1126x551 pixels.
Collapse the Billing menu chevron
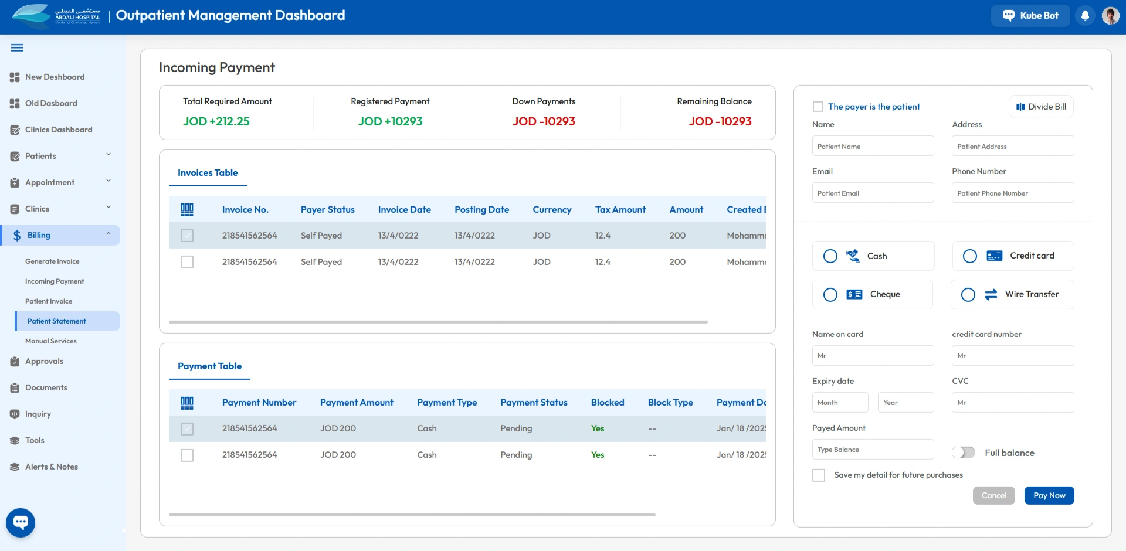click(x=108, y=234)
